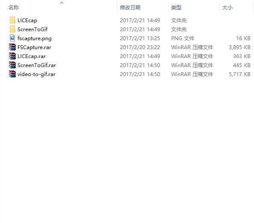Select the video-to-gif.rar file name

coord(36,74)
